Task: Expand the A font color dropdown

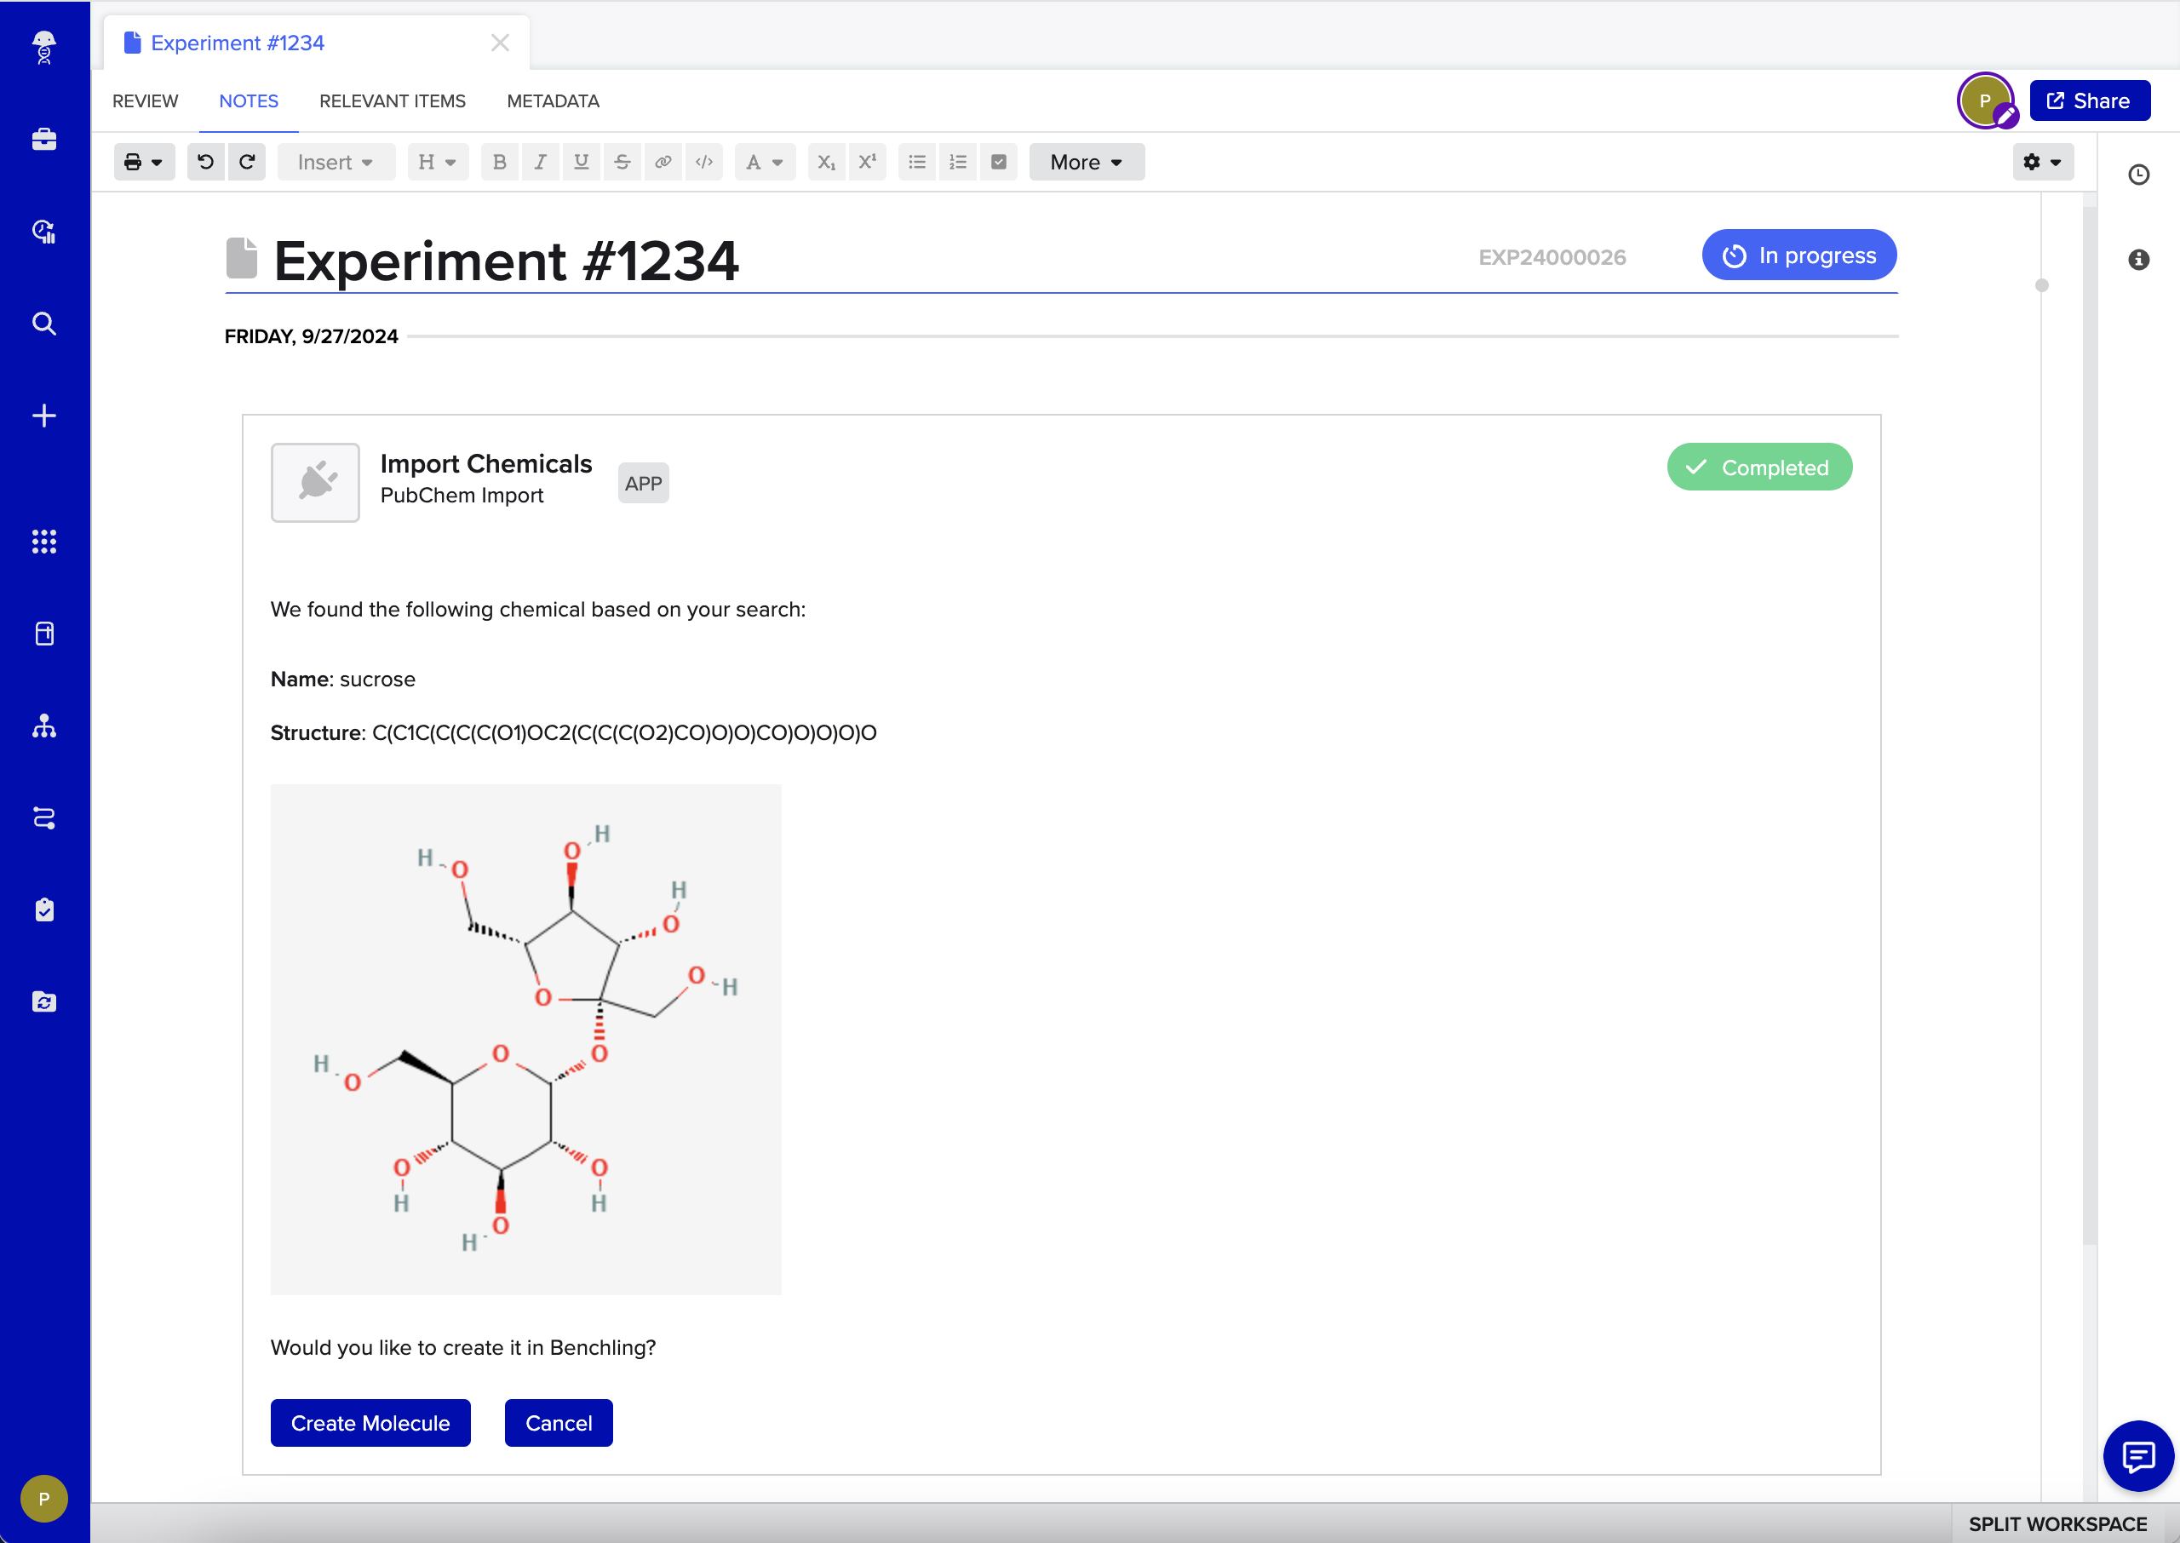Action: [x=779, y=162]
